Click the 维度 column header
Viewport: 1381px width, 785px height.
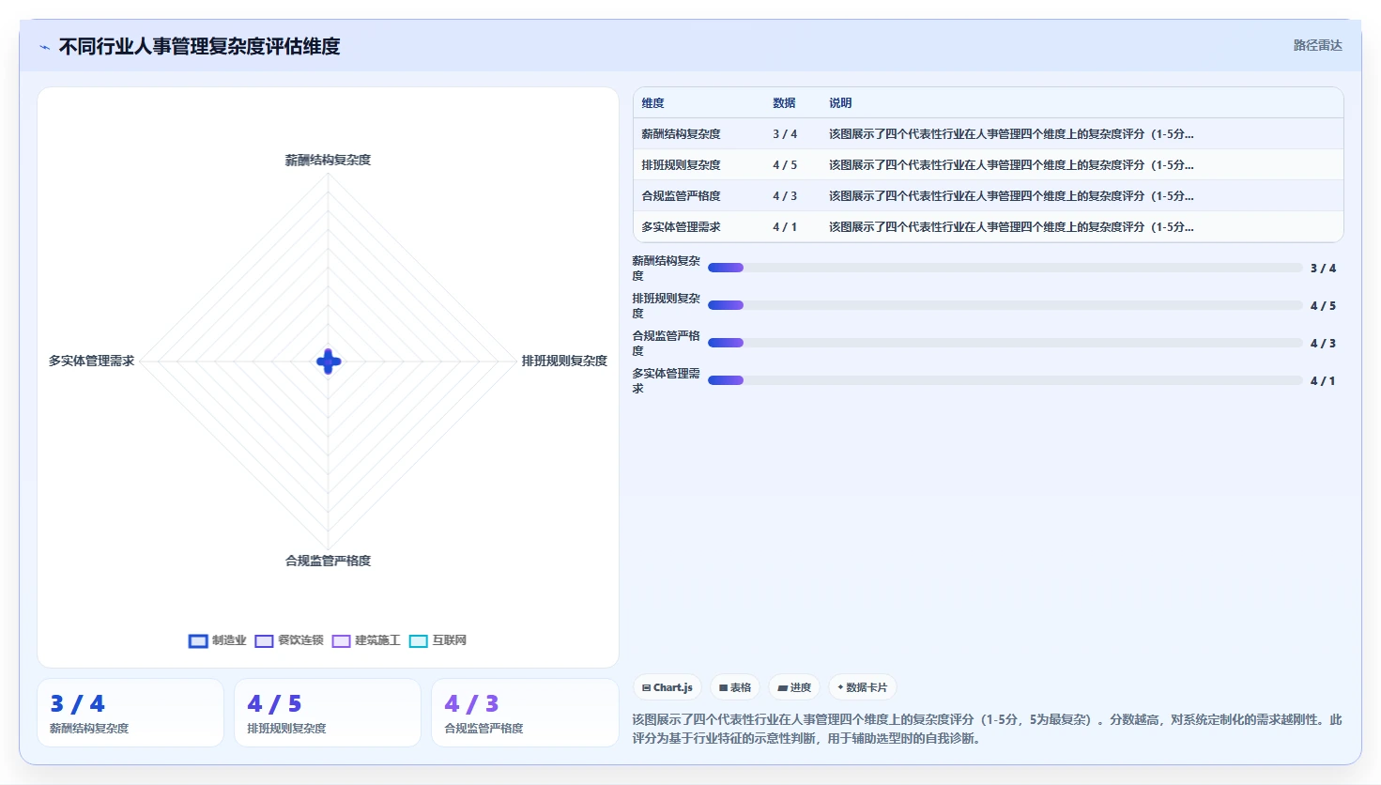pyautogui.click(x=652, y=103)
